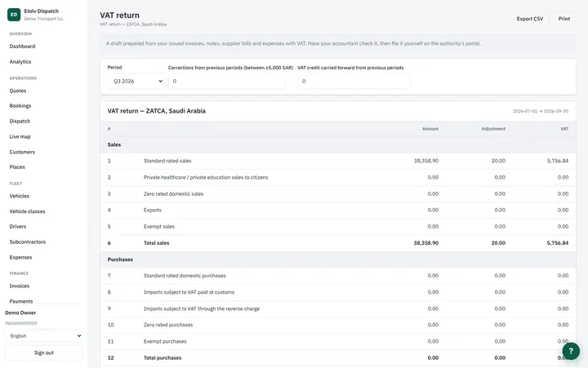The height and width of the screenshot is (368, 588).
Task: Click the Purchases section heading
Action: (x=120, y=259)
